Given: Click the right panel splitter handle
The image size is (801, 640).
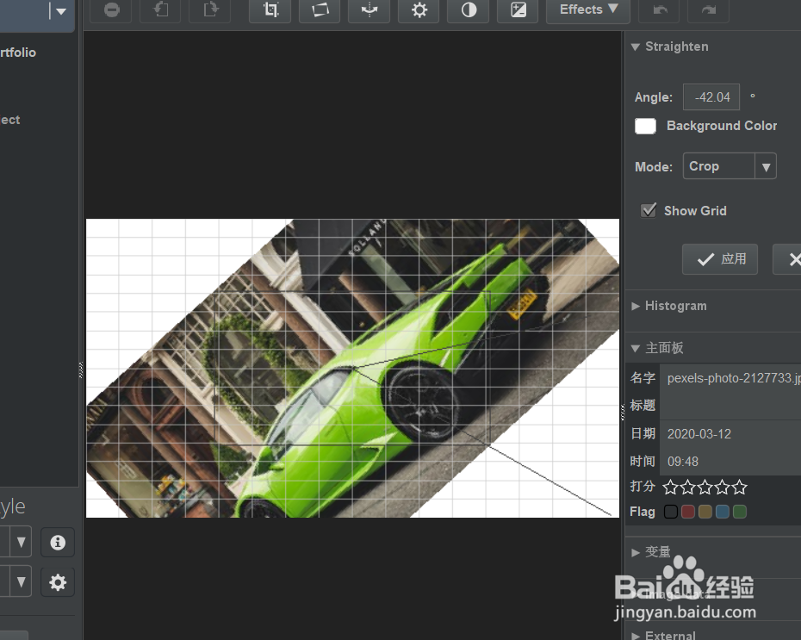Looking at the screenshot, I should tap(622, 412).
